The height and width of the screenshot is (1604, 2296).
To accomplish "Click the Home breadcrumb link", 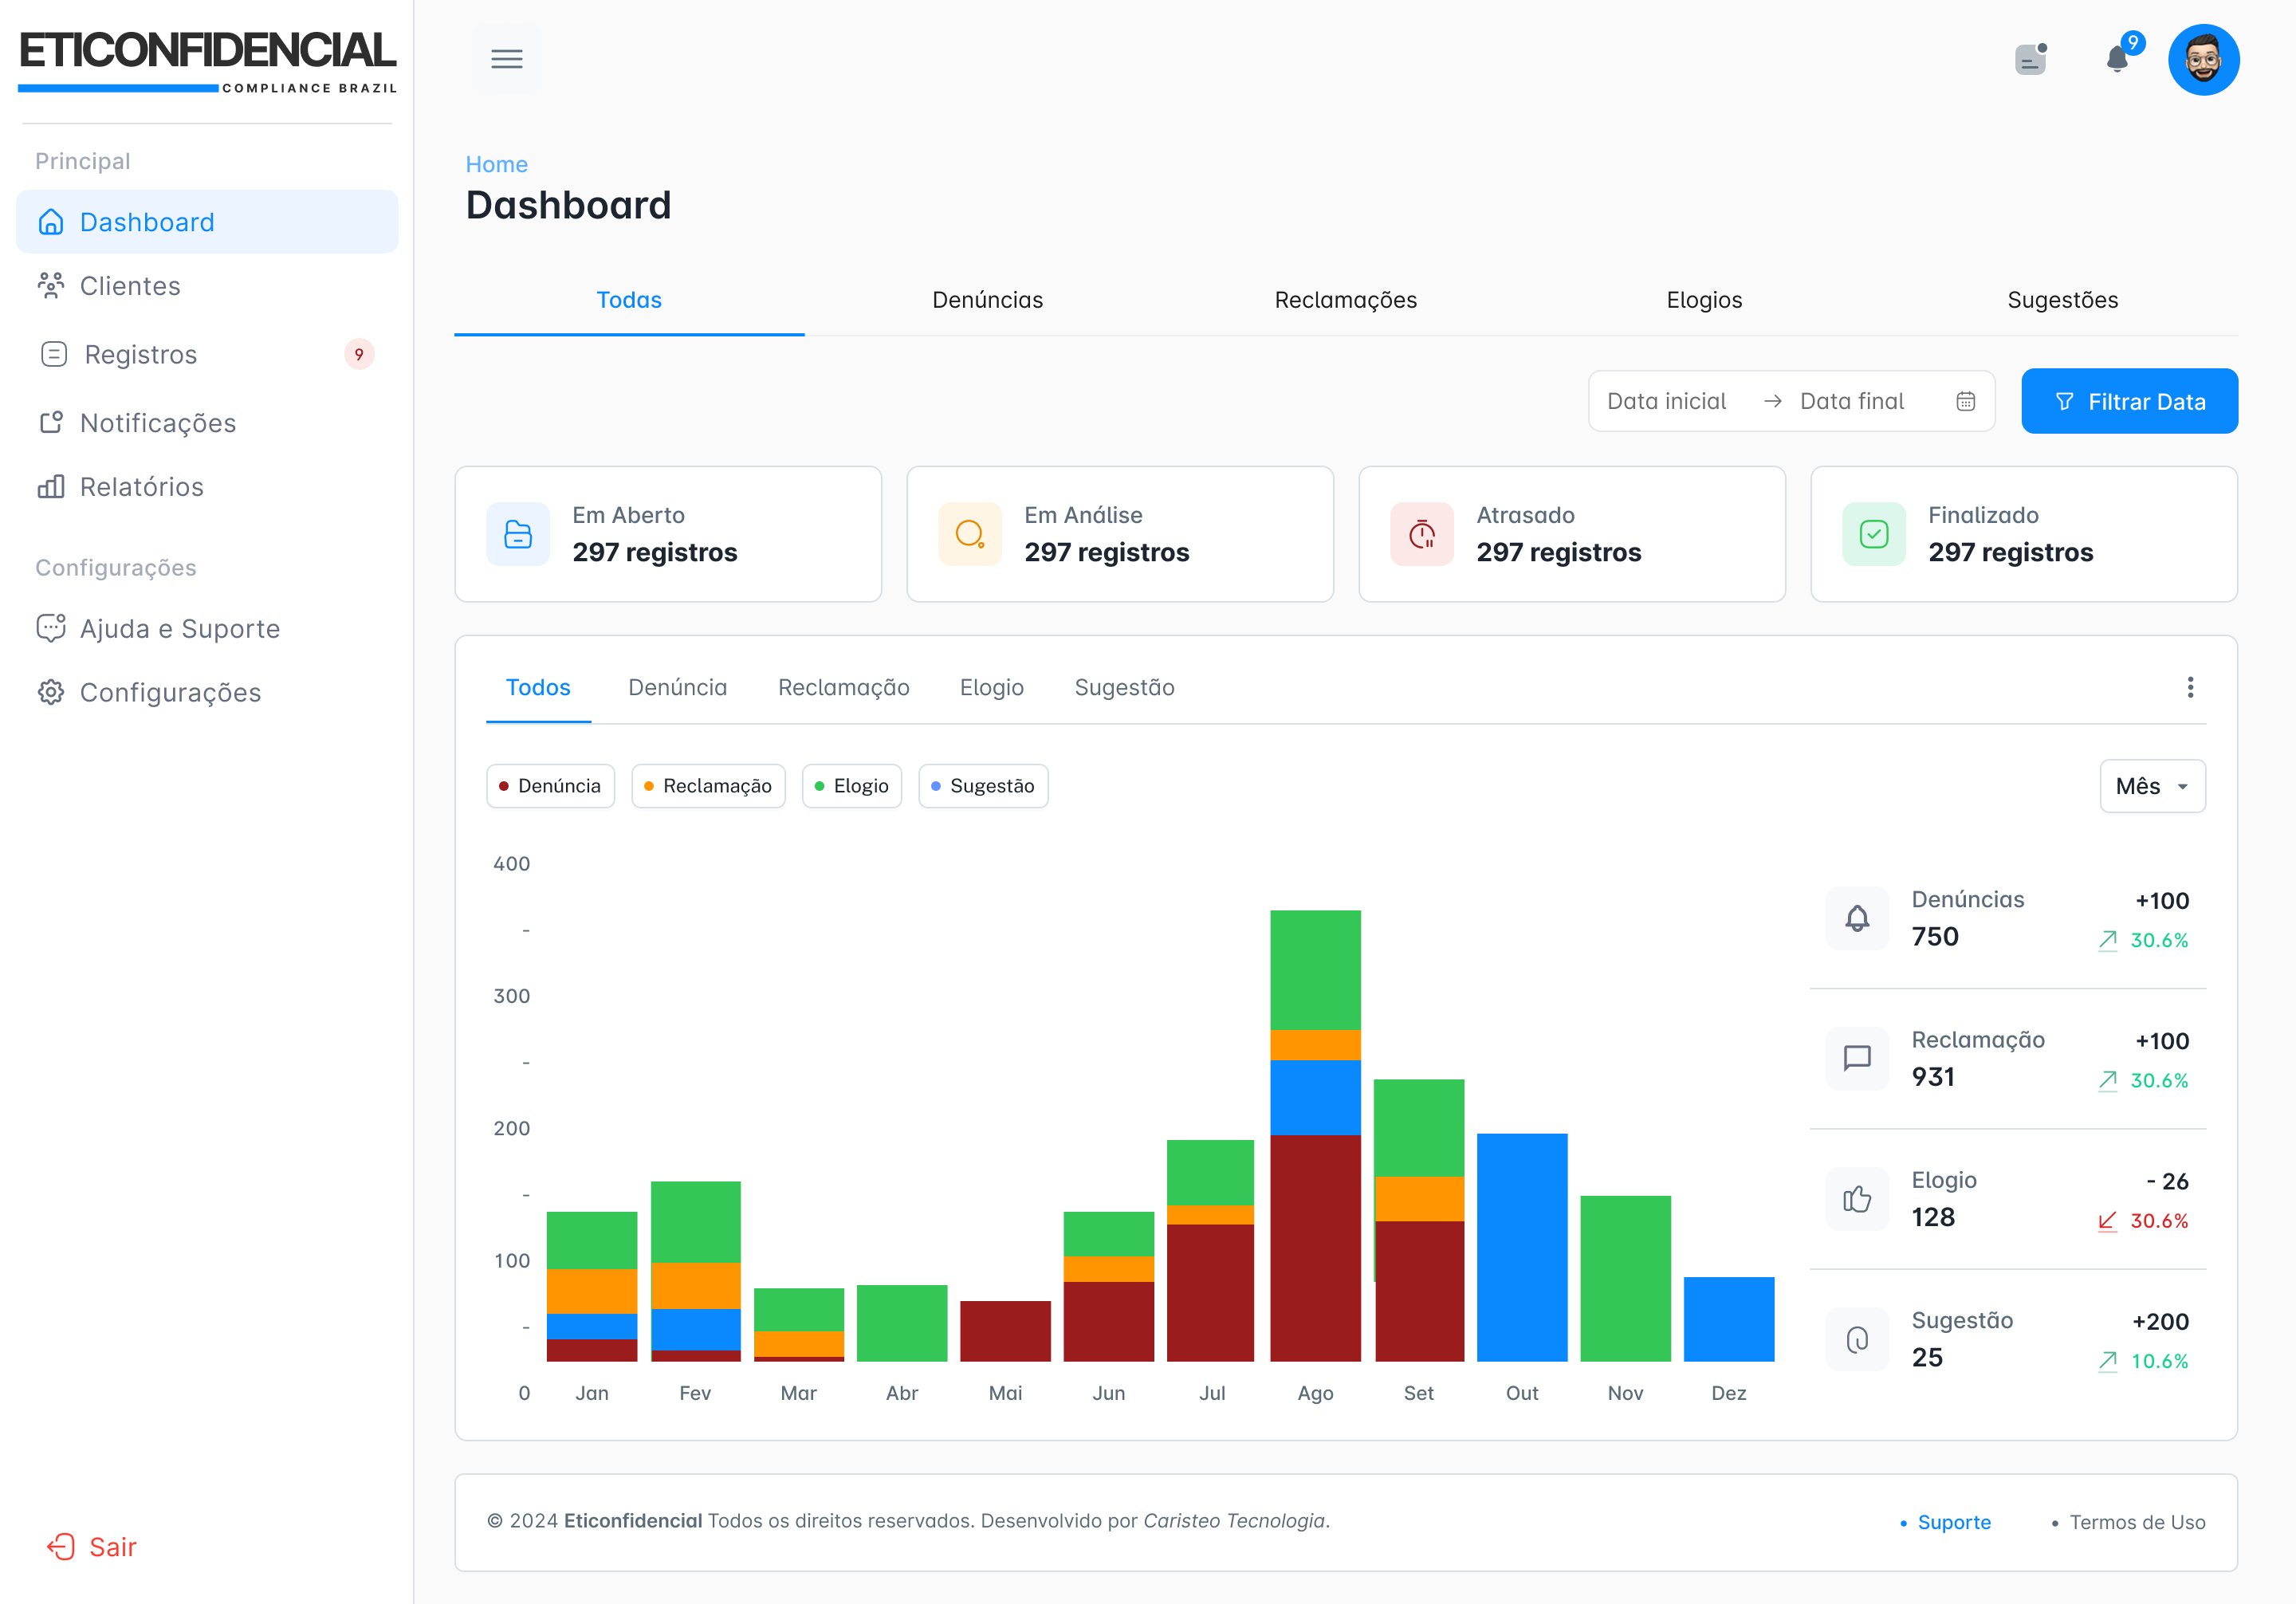I will point(497,164).
